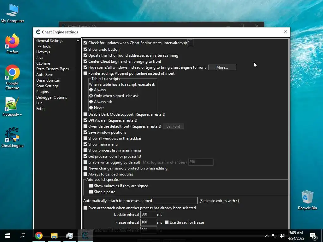323x242 pixels.
Task: Open the taskbar search icon
Action: click(x=23, y=236)
